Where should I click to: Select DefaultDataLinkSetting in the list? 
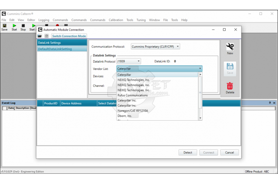pyautogui.click(x=62, y=49)
